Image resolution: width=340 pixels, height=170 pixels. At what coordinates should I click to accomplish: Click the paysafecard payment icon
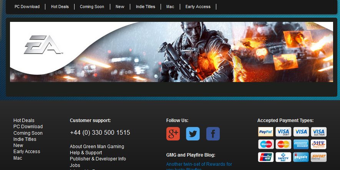[301, 157]
